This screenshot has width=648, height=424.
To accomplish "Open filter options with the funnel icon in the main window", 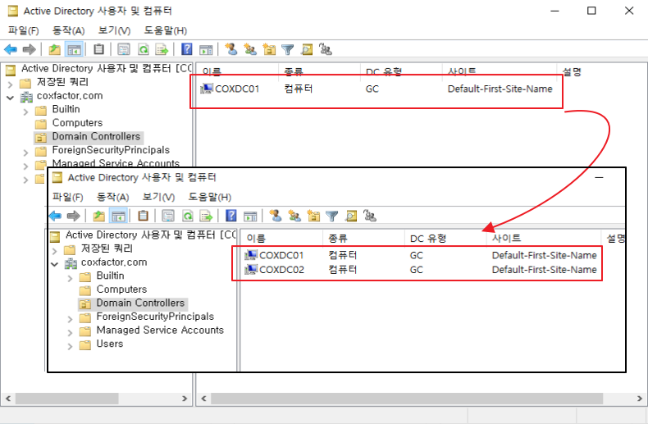I will 288,50.
